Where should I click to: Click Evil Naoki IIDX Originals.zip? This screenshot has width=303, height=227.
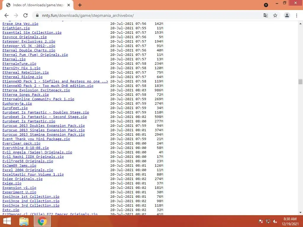(x=33, y=157)
